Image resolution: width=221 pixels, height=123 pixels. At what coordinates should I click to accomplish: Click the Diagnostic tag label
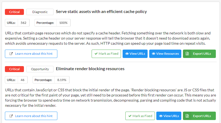point(40,12)
